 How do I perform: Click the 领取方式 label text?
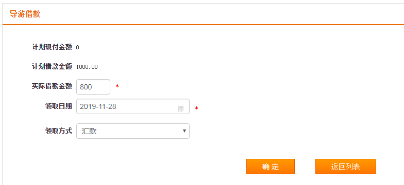click(59, 131)
